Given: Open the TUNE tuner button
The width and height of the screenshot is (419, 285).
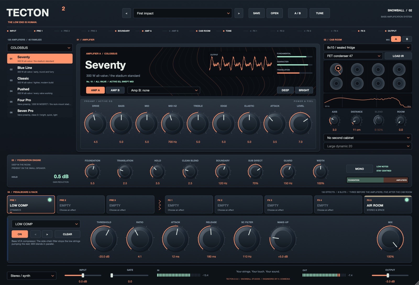Looking at the screenshot, I should (319, 13).
